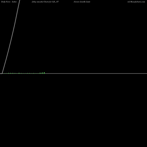Click the tallest green force index bar
This screenshot has width=147, height=147.
pos(44,73)
